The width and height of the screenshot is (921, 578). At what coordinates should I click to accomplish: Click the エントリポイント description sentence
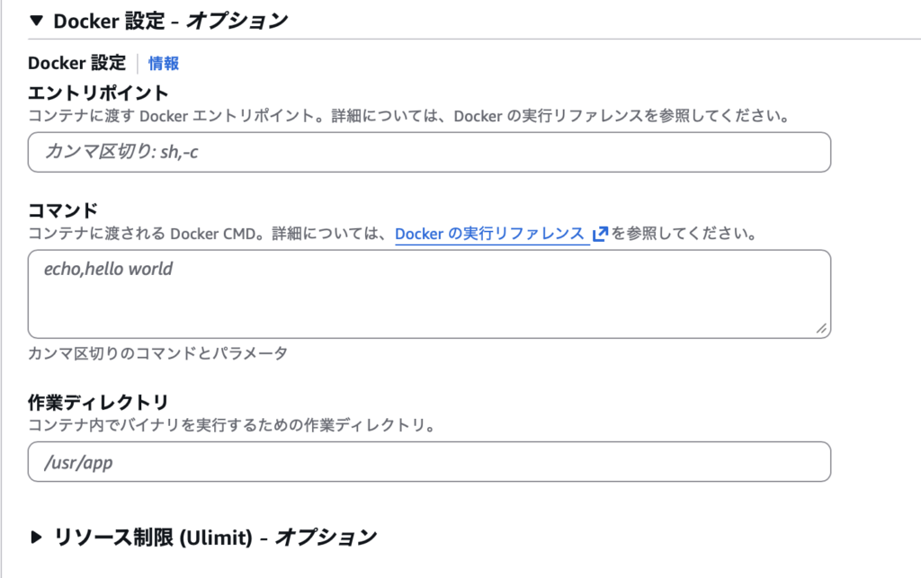pyautogui.click(x=408, y=116)
